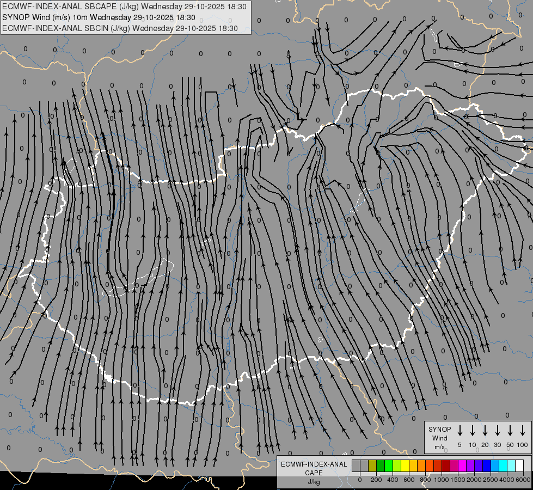Choose the yellow-green CAPE swatch
This screenshot has height=490, width=533.
397,465
